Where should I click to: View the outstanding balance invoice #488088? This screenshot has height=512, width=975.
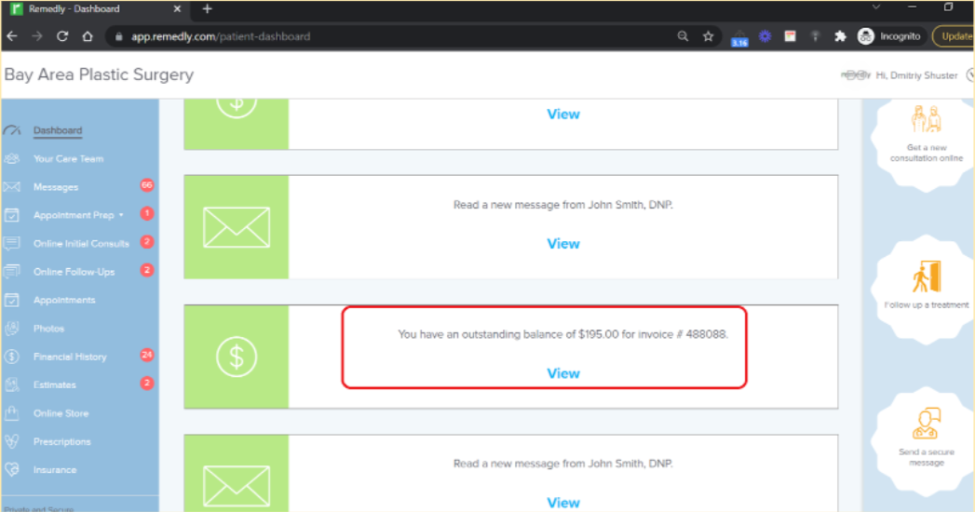click(x=563, y=373)
